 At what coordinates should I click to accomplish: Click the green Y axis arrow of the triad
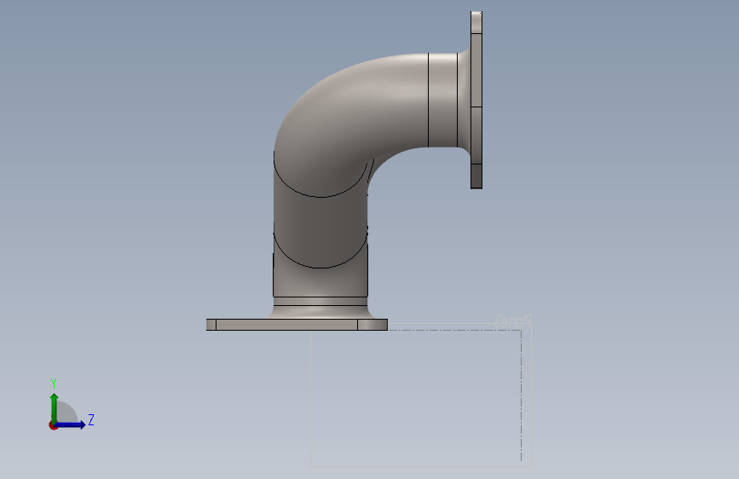click(x=54, y=408)
